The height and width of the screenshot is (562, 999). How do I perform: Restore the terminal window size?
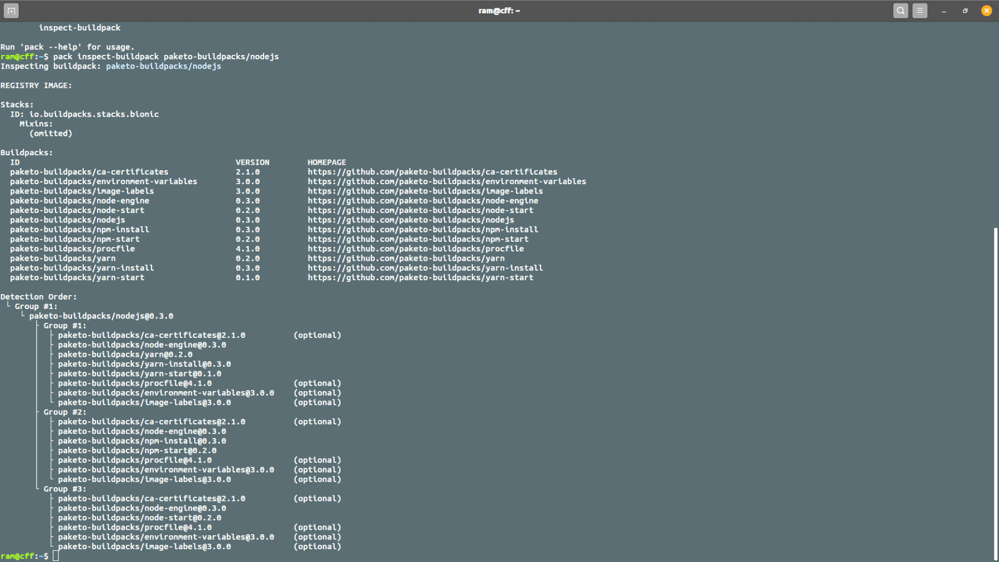coord(965,11)
